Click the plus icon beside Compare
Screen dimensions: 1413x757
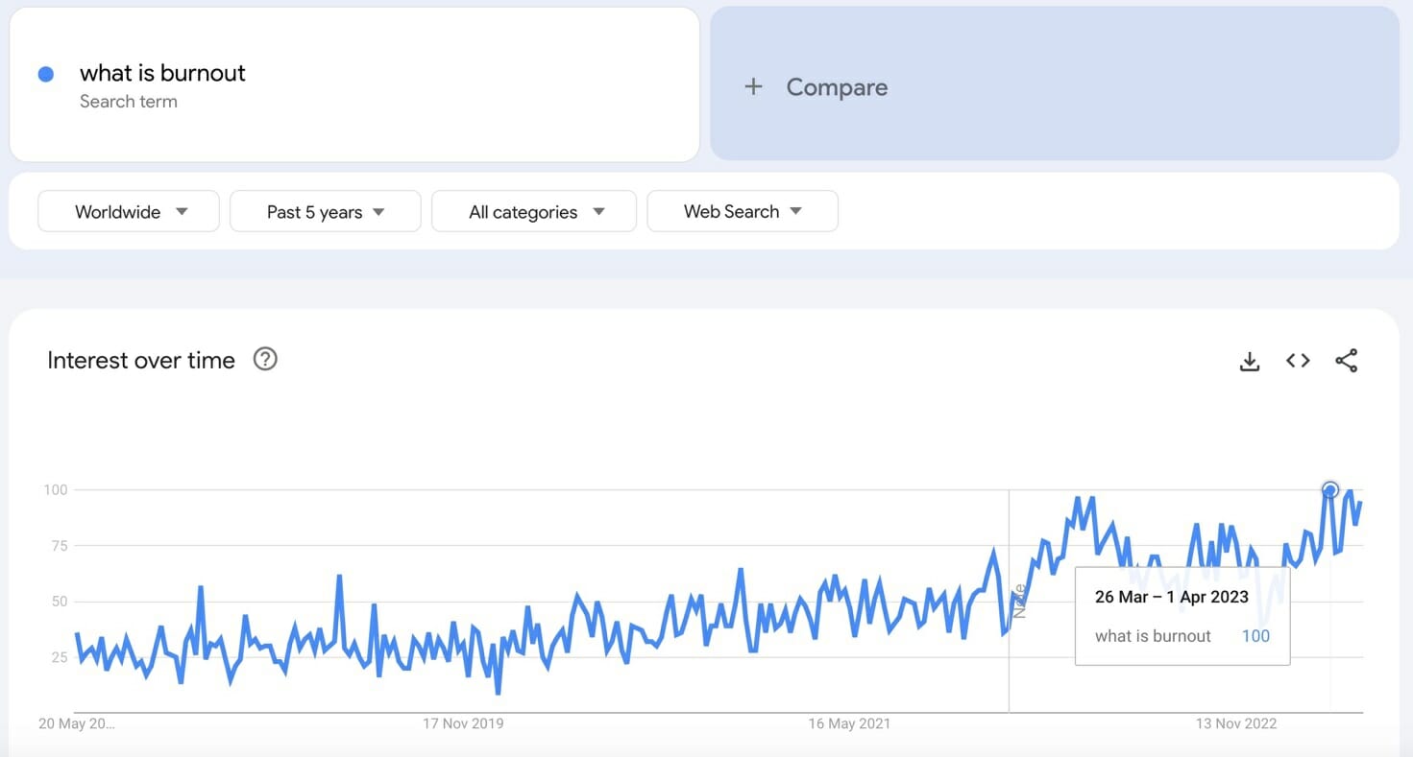coord(753,87)
